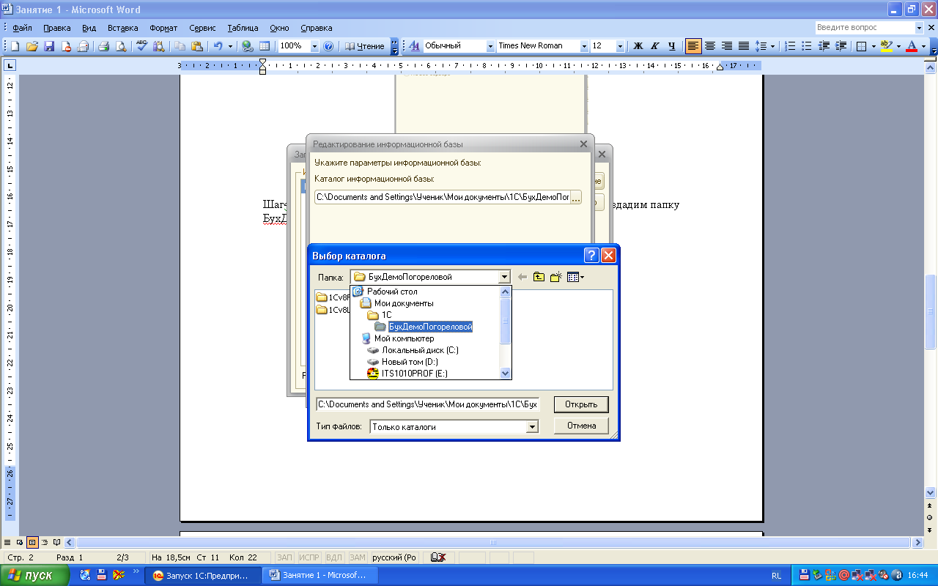Open the border style dropdown arrow
The height and width of the screenshot is (586, 938).
(874, 46)
